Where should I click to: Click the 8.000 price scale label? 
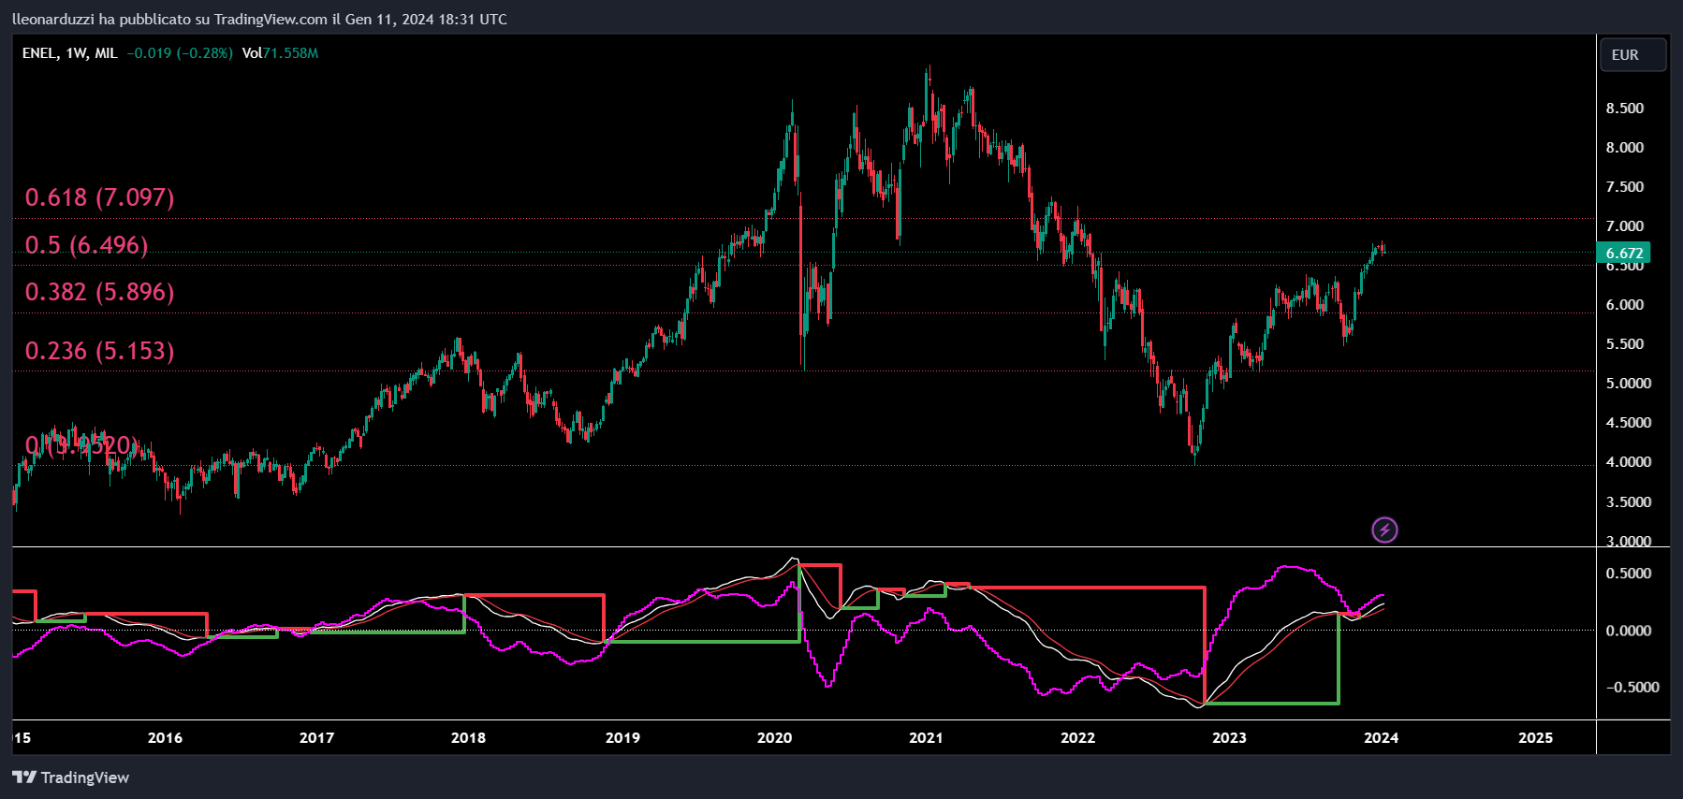[1625, 148]
